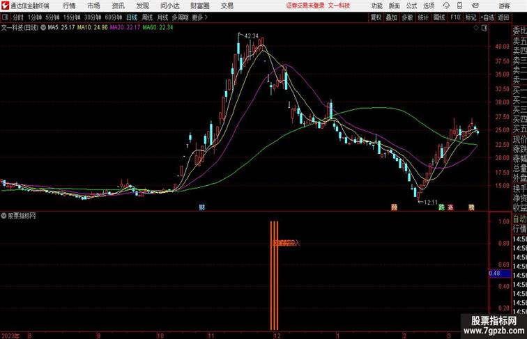527x339 pixels.
Task: Expand the 更多 > period options
Action: (x=200, y=17)
